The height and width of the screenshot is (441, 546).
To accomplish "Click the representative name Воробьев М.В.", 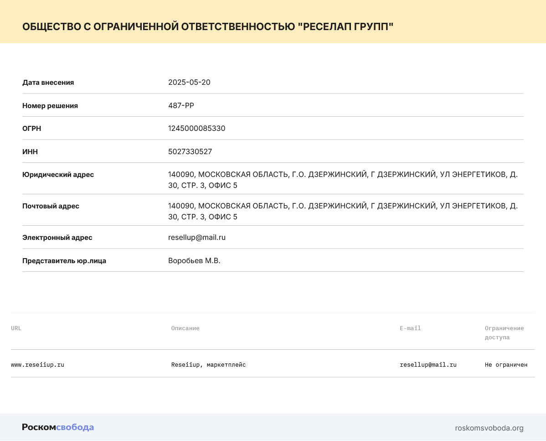I will pyautogui.click(x=194, y=260).
